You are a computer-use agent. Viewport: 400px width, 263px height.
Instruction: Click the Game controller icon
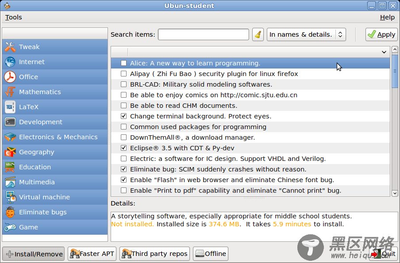point(10,227)
